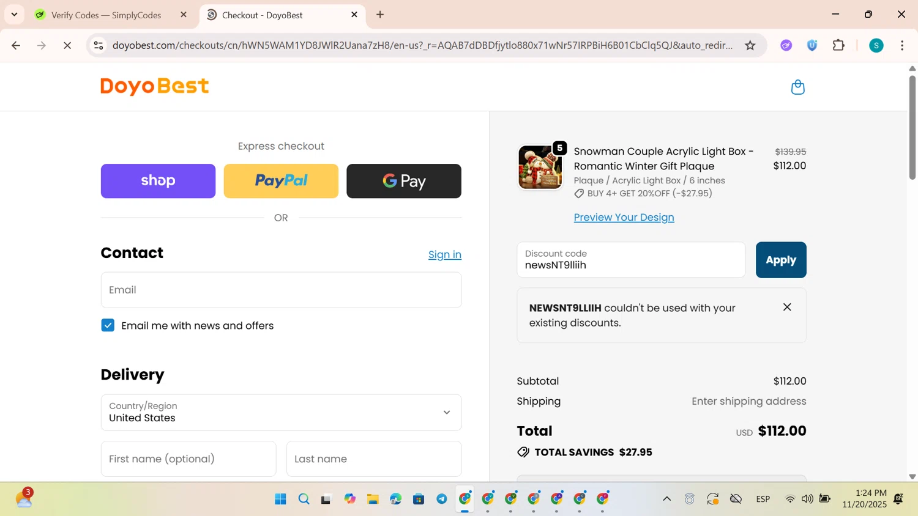Click the Sign in link
The width and height of the screenshot is (918, 516).
445,254
